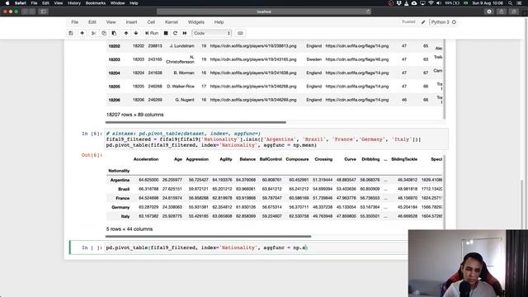Click the Brazil row label

[124, 189]
